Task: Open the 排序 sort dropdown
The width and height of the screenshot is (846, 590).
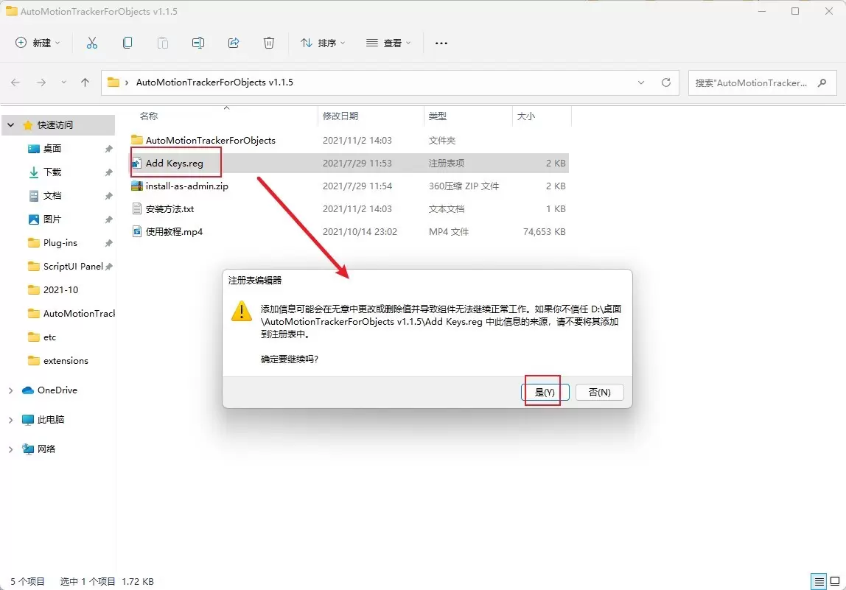Action: (x=323, y=43)
